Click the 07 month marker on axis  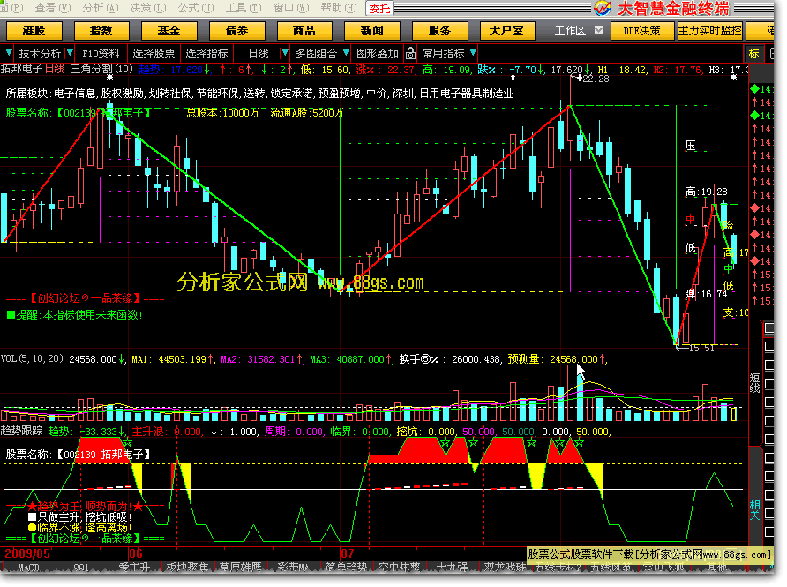pyautogui.click(x=347, y=553)
